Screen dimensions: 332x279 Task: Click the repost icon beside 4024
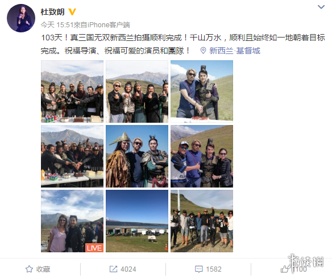click(113, 269)
